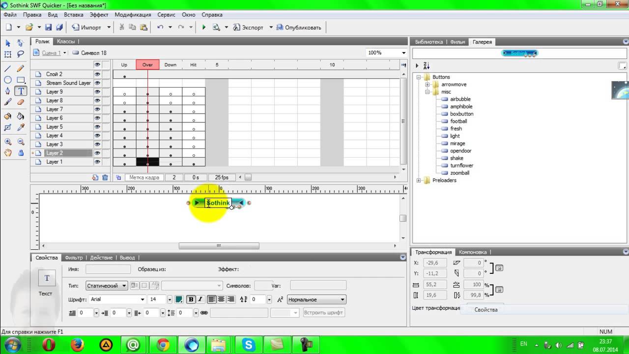This screenshot has width=629, height=354.
Task: Delete layer using the trash icon
Action: tap(105, 177)
